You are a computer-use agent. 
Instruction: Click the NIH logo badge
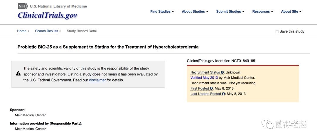tap(23, 6)
